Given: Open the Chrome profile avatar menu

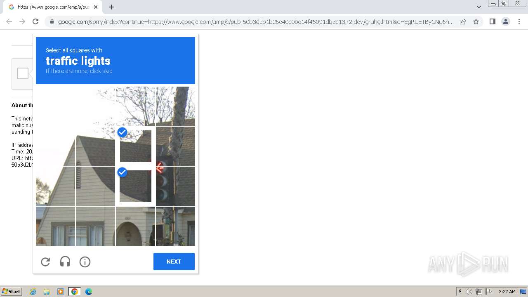Looking at the screenshot, I should click(x=506, y=21).
